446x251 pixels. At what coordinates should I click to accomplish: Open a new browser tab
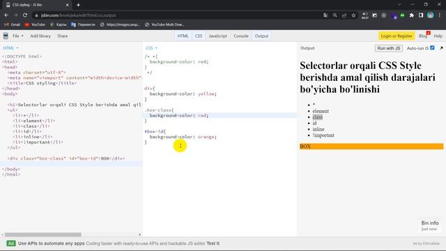pos(78,5)
